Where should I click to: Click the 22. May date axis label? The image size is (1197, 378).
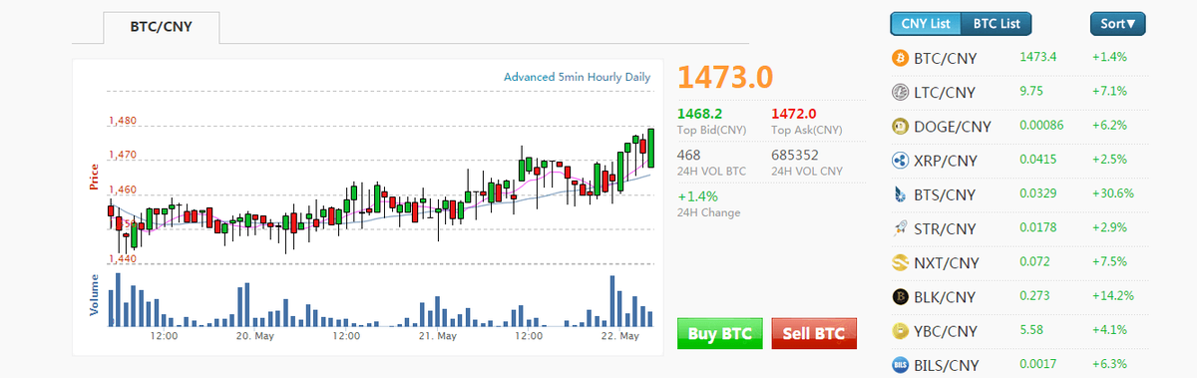tap(619, 336)
